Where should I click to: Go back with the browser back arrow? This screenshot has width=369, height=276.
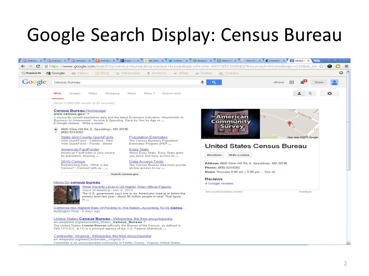(23, 66)
